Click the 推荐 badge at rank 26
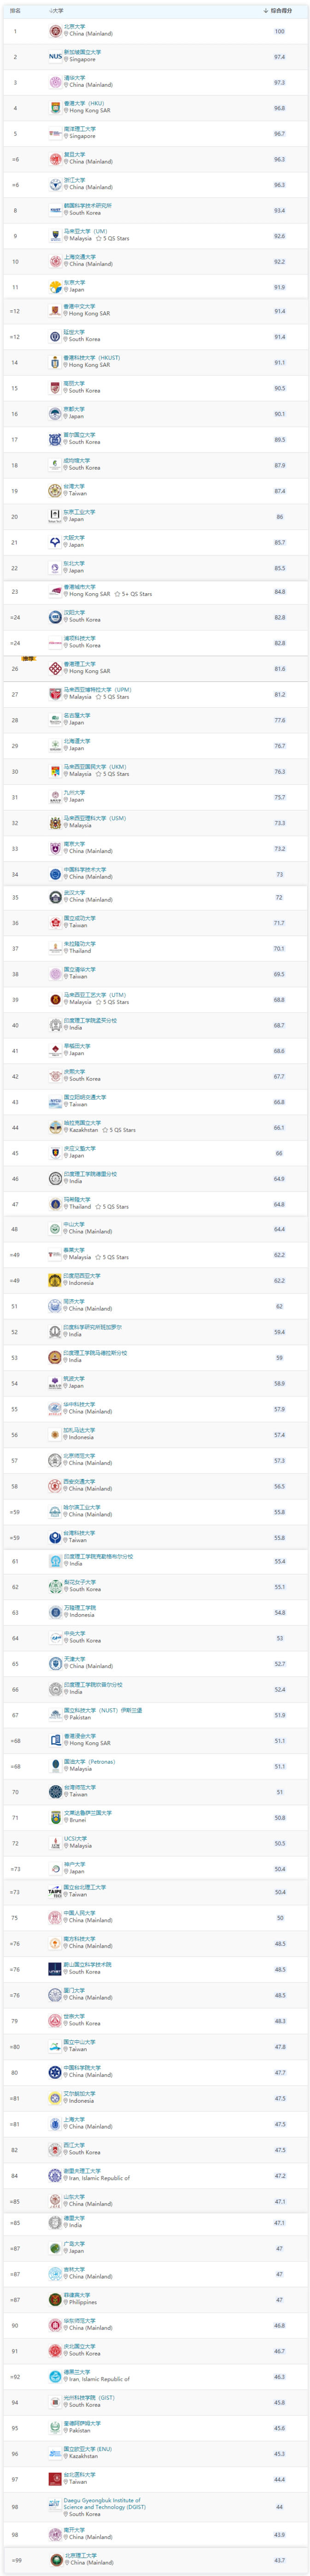This screenshot has width=310, height=2576. pyautogui.click(x=28, y=659)
